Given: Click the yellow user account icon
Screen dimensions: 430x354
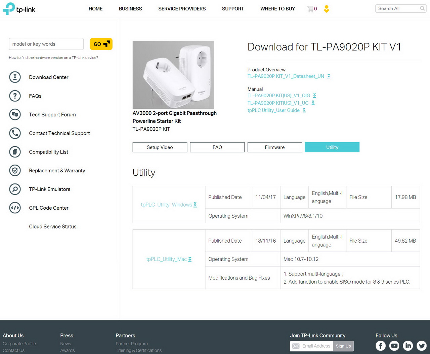Looking at the screenshot, I should pyautogui.click(x=326, y=9).
